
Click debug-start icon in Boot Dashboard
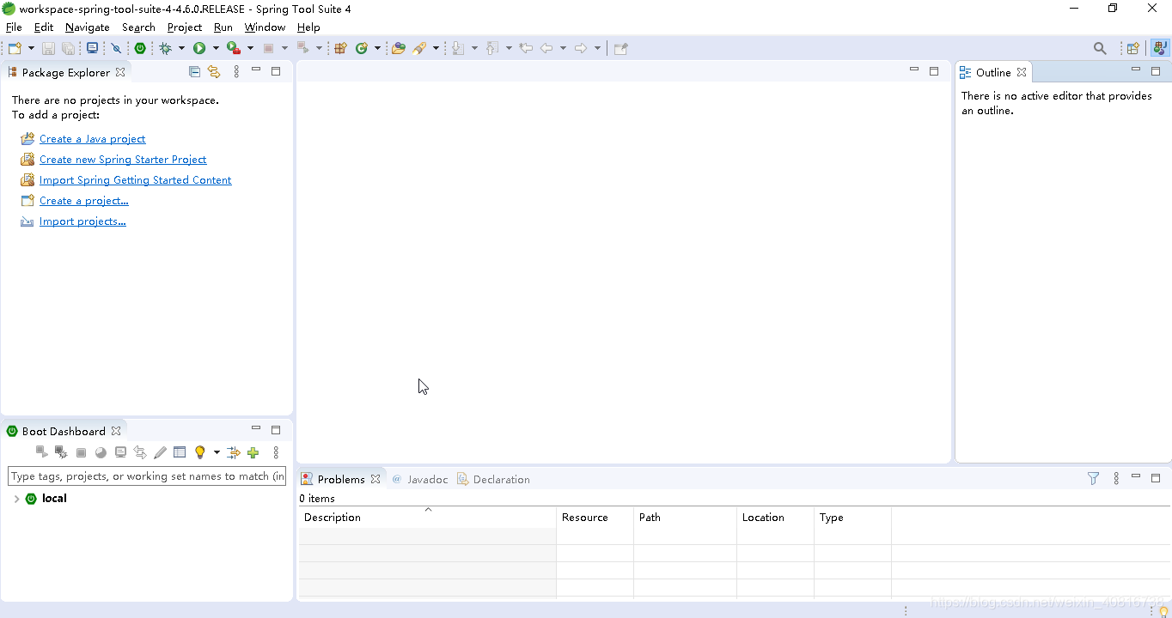(61, 452)
